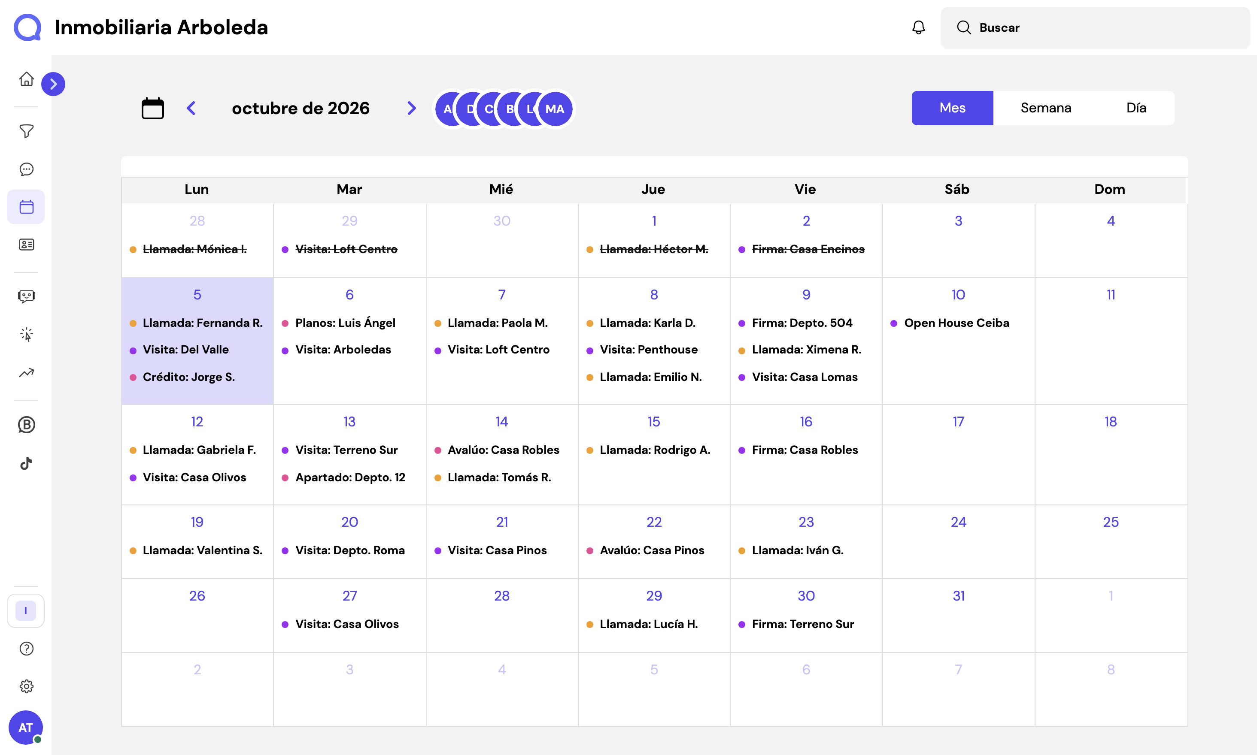
Task: Click the AT user avatar
Action: click(x=25, y=728)
